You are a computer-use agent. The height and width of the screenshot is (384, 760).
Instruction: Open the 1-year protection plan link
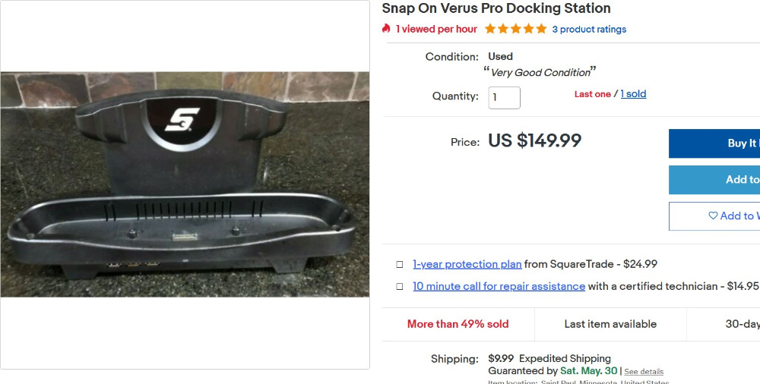pos(467,264)
